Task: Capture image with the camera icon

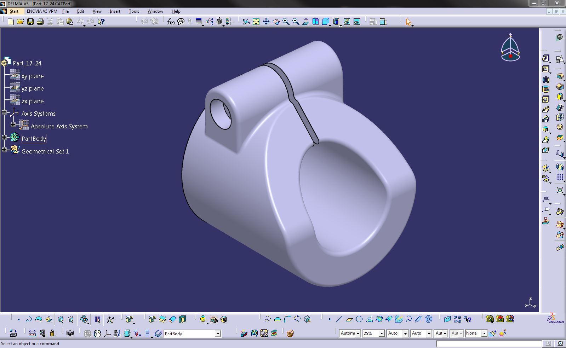Action: (x=70, y=333)
